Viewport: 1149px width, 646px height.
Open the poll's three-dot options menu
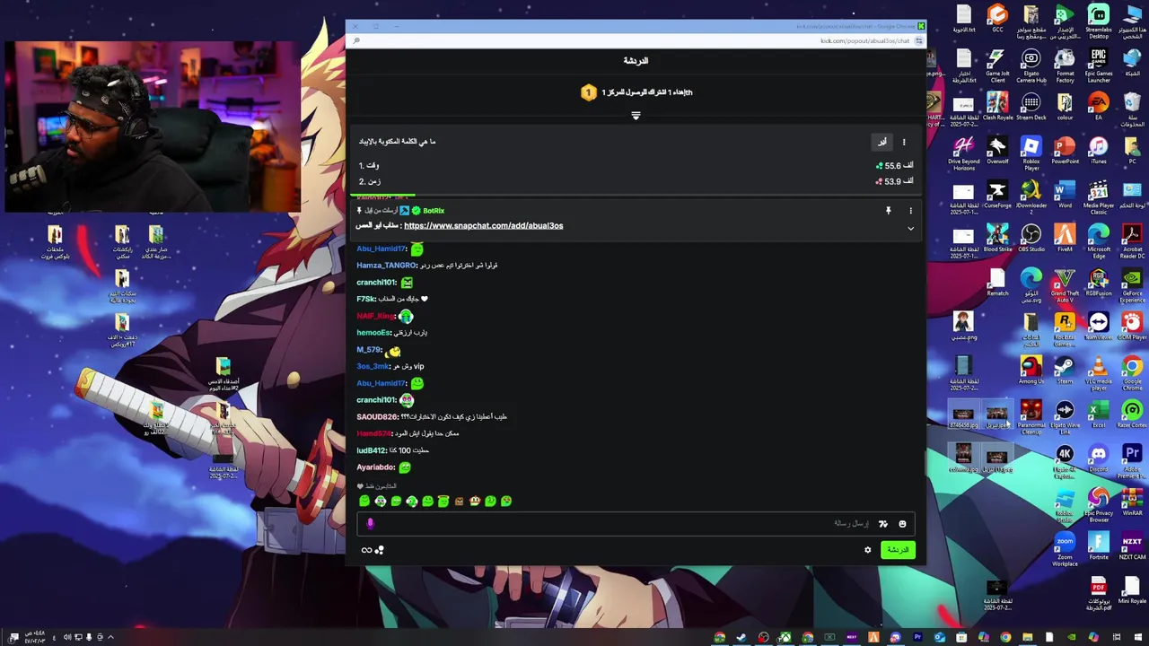pos(904,142)
